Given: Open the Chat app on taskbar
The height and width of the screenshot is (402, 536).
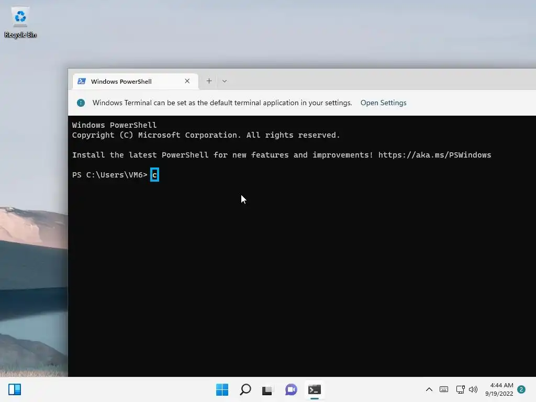Looking at the screenshot, I should click(x=291, y=389).
